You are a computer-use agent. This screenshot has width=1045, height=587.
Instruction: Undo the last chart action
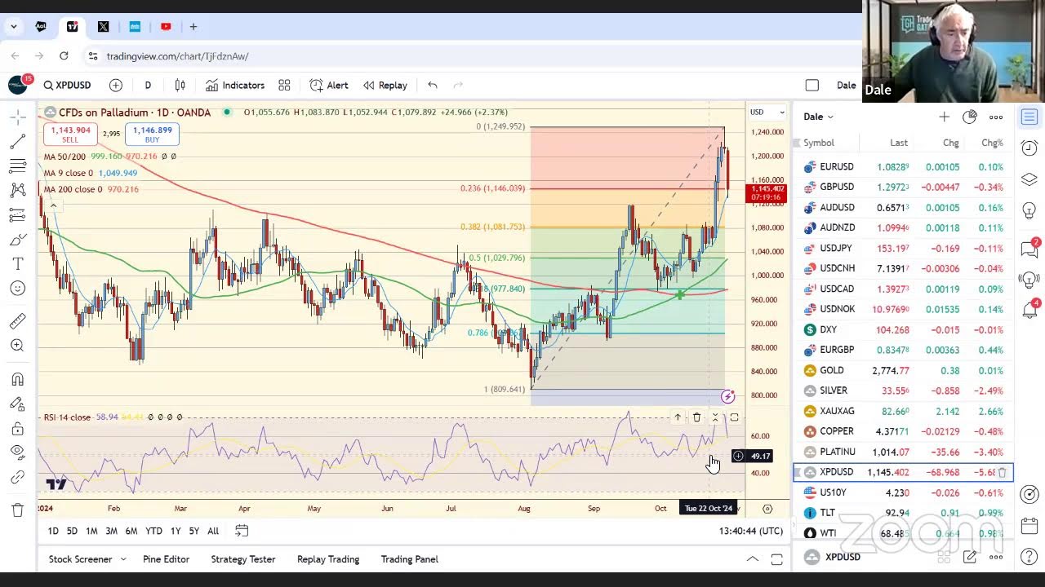click(433, 85)
